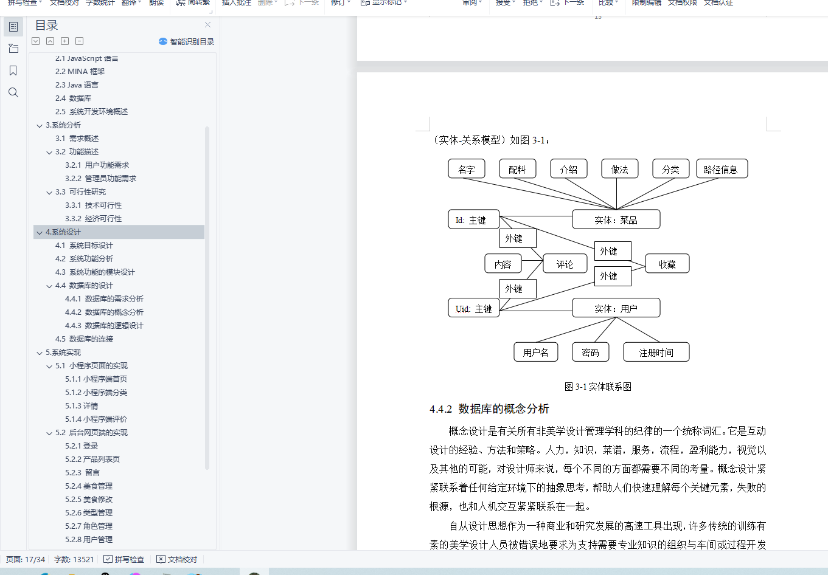Collapse the 3.3 可行性研究 outline section

click(x=50, y=193)
